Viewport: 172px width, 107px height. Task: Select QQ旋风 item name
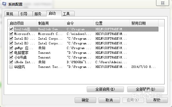(x=19, y=67)
